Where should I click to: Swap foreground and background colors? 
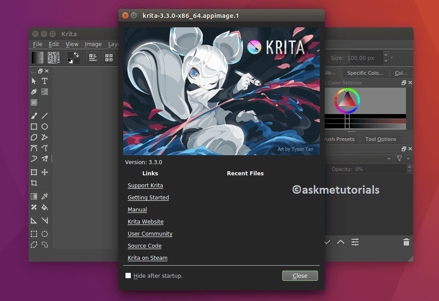76,55
